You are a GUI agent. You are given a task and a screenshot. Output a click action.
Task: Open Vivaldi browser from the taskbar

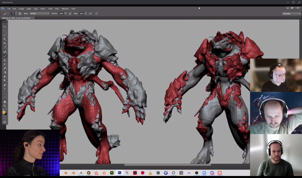pyautogui.click(x=219, y=173)
